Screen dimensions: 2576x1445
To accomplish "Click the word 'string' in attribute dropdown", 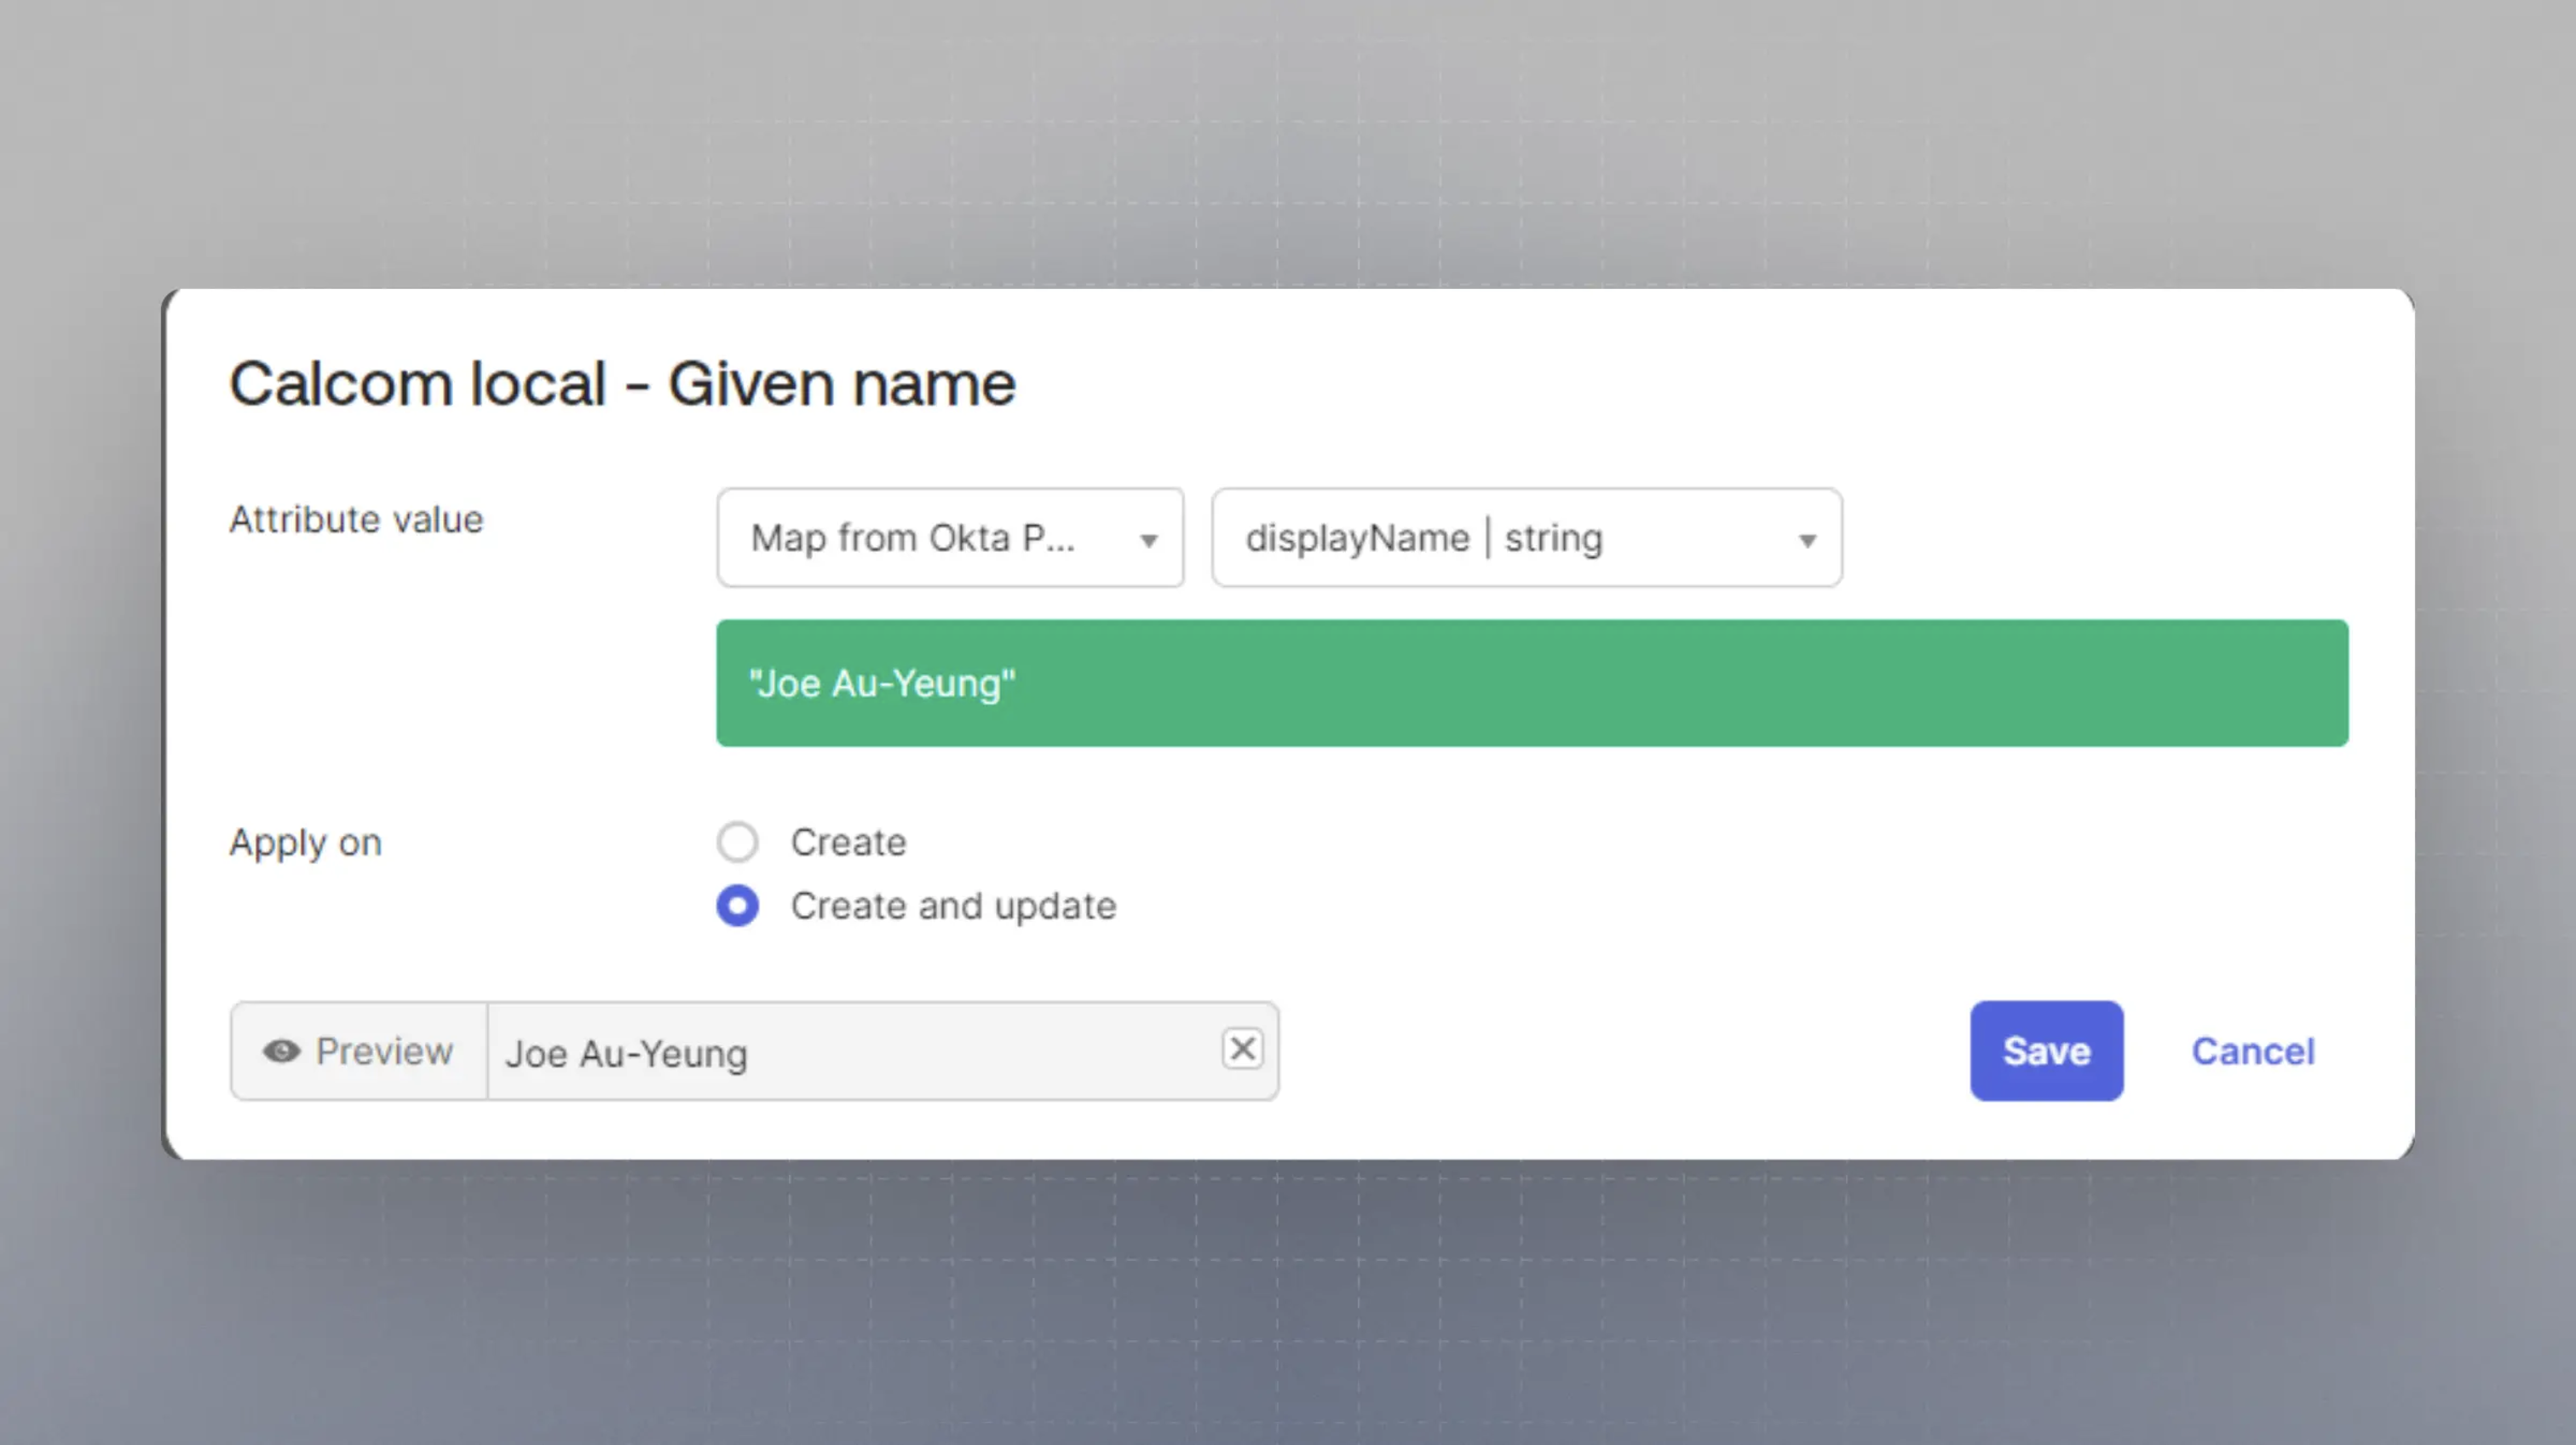I will pyautogui.click(x=1553, y=538).
